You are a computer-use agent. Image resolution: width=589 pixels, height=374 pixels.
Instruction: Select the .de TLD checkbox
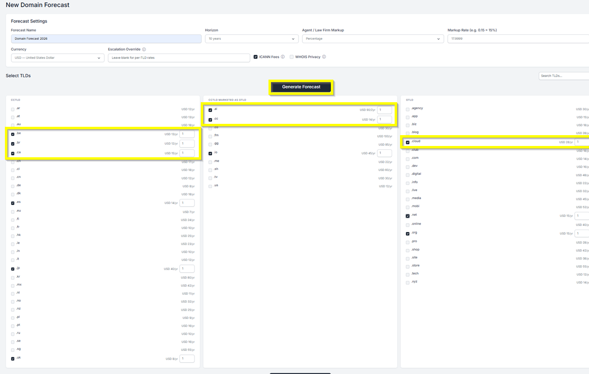coord(13,186)
